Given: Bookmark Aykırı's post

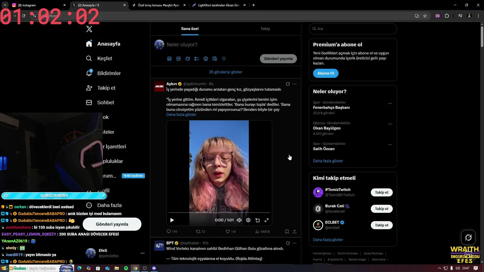Looking at the screenshot, I should 287,232.
